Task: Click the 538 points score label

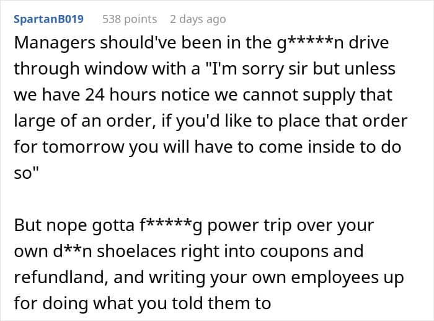Action: tap(130, 19)
